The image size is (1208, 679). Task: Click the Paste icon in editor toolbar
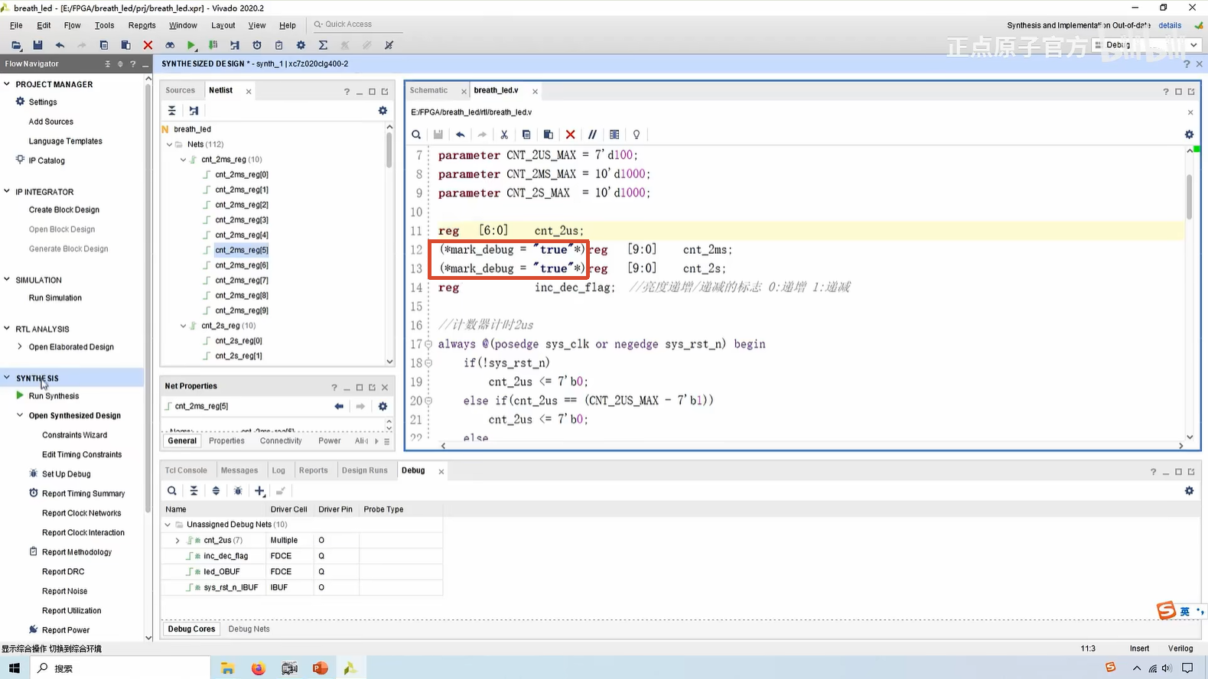[x=548, y=135]
